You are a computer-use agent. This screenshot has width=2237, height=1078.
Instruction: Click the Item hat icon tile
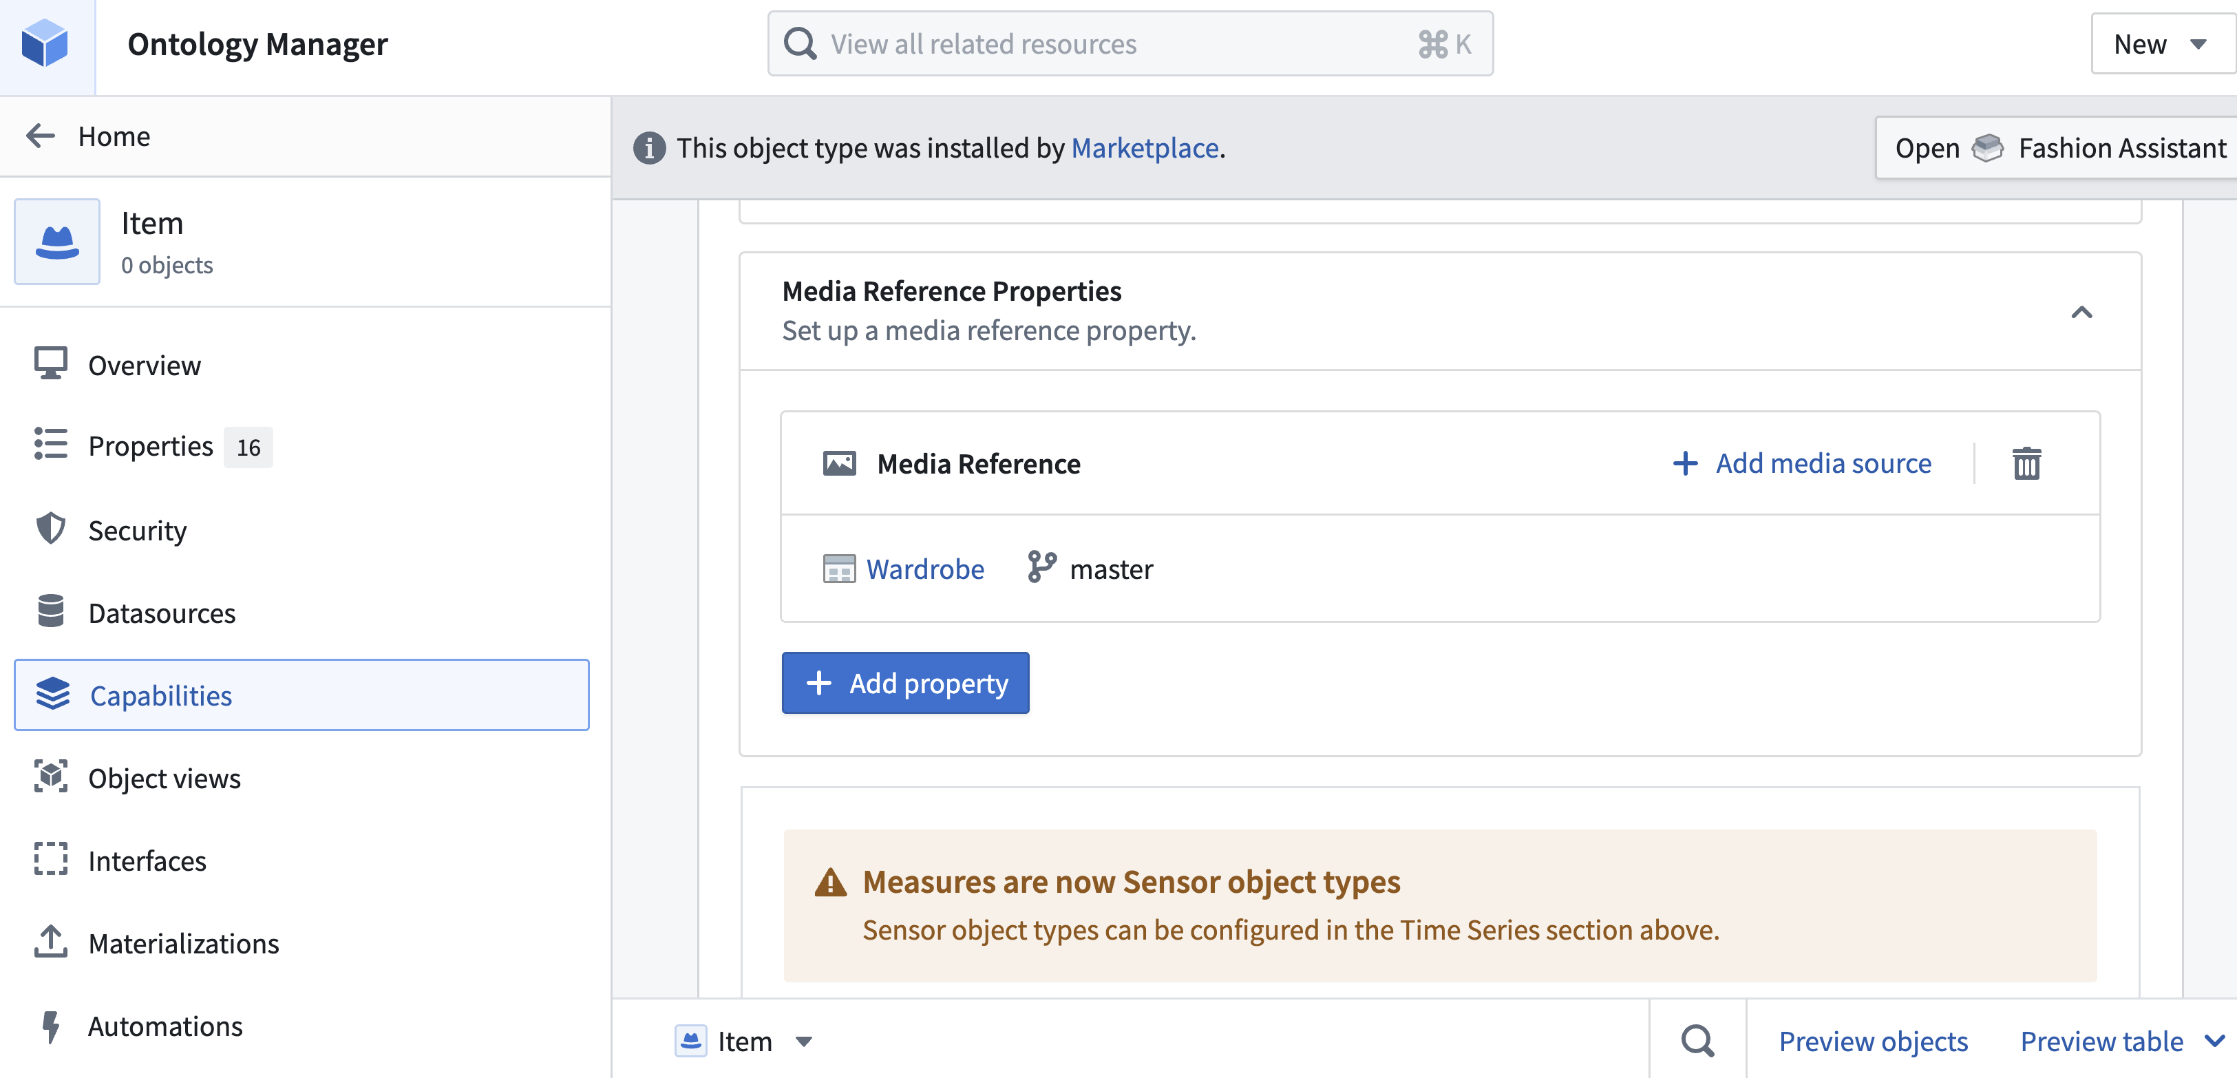pos(57,242)
